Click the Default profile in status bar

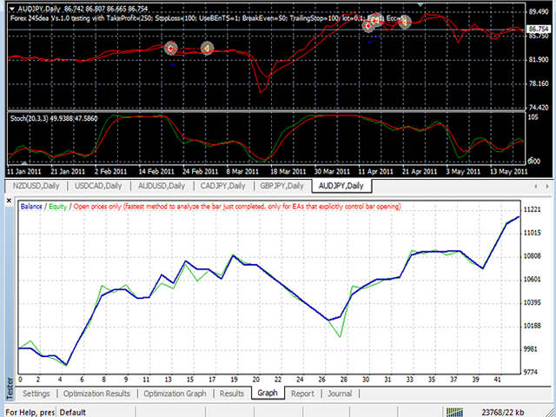tap(73, 413)
